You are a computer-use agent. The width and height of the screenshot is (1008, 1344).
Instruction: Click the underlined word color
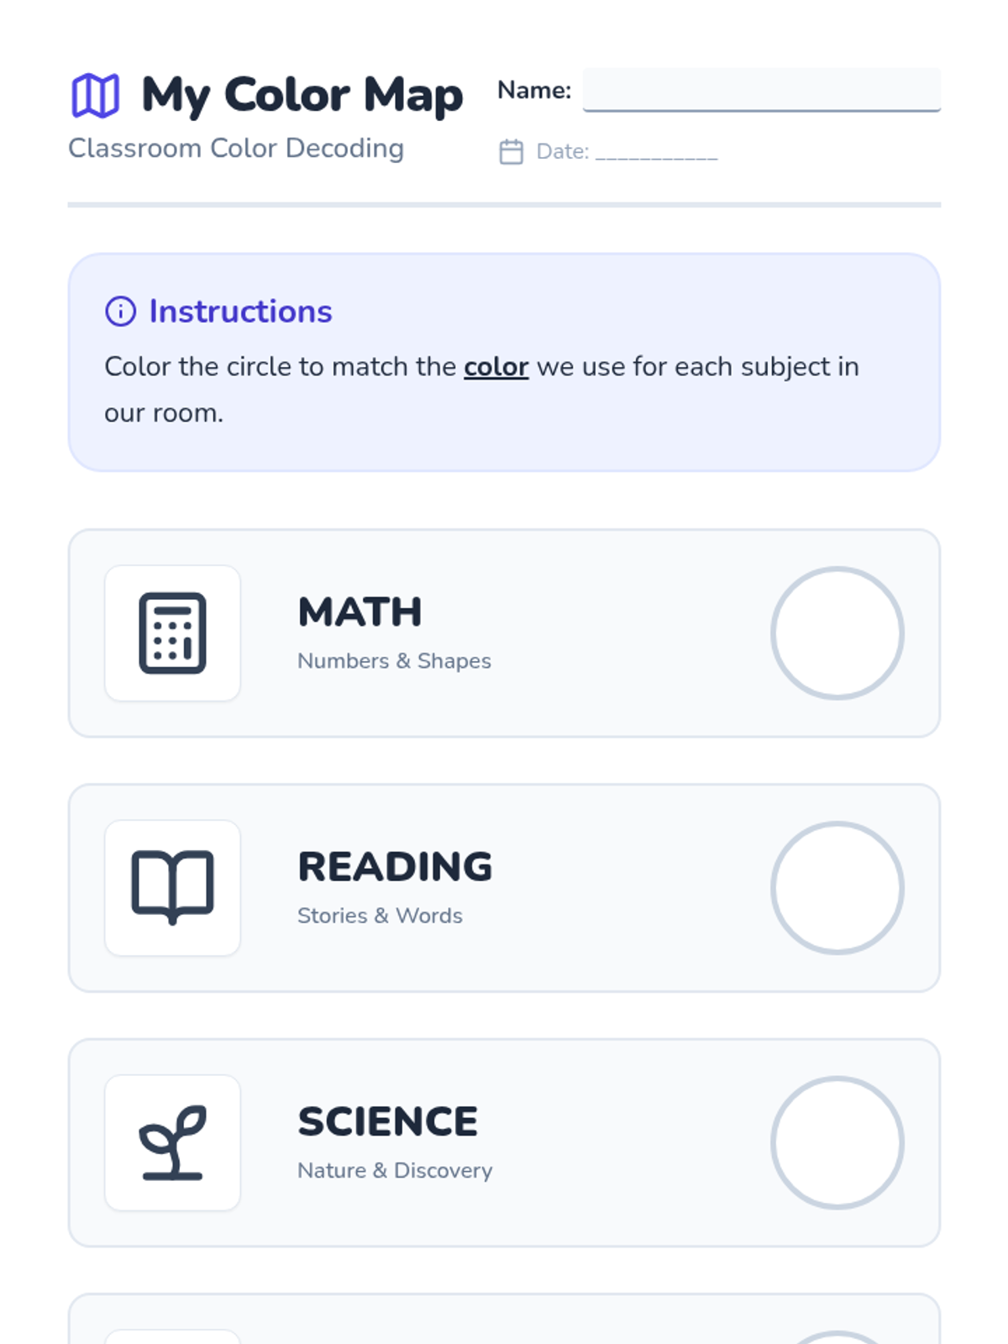496,367
